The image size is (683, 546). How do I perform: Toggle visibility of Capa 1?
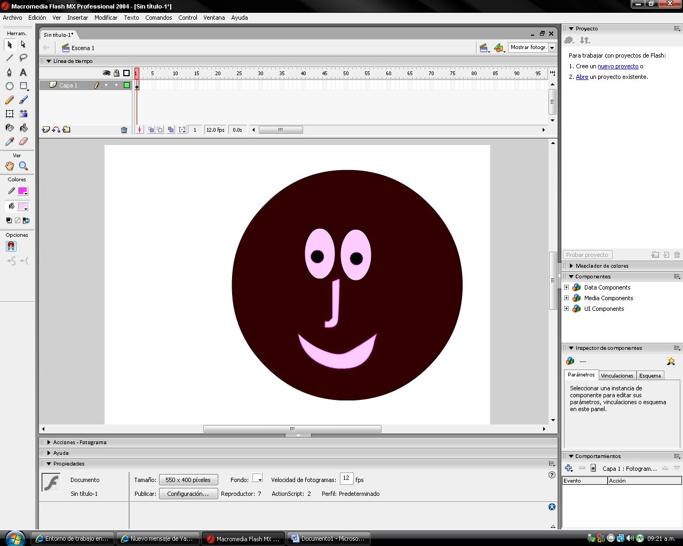(x=106, y=85)
